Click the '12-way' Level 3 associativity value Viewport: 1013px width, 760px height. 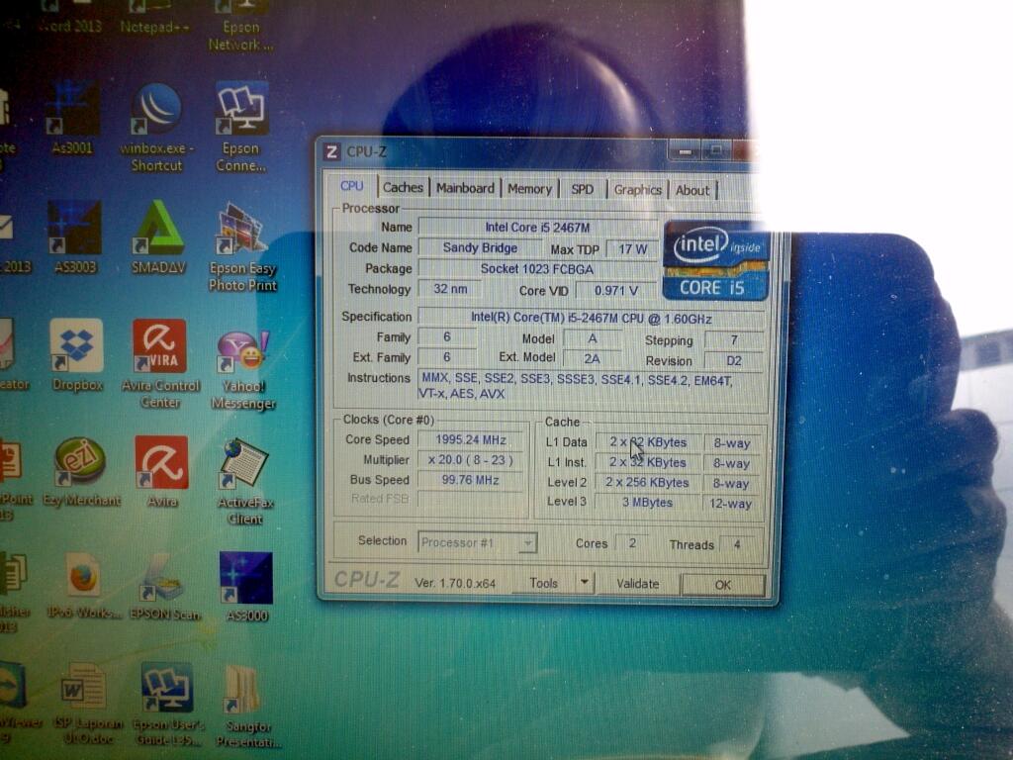[x=731, y=504]
